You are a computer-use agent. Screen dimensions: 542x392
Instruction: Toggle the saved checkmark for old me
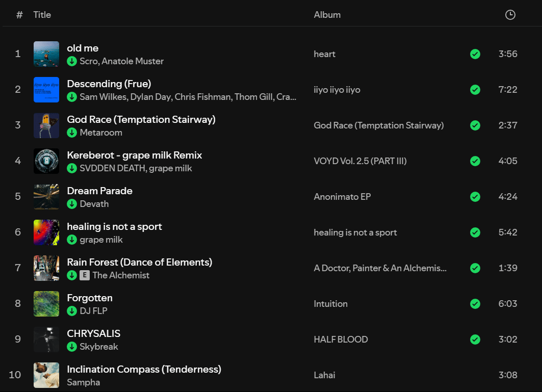tap(475, 54)
